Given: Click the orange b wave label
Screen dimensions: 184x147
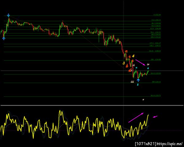Looking at the screenshot, I should click(127, 66).
